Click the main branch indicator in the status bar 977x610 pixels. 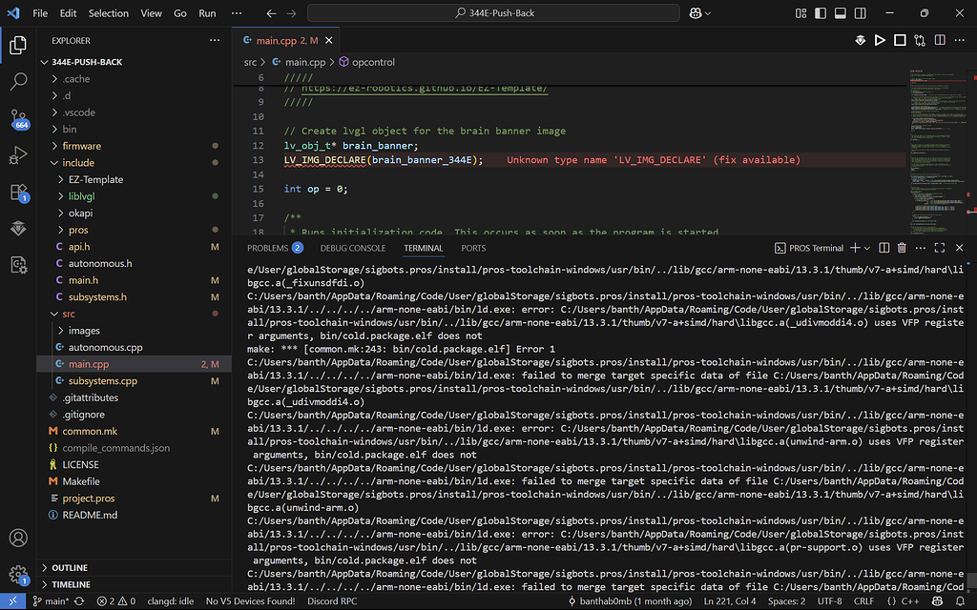[x=52, y=602]
